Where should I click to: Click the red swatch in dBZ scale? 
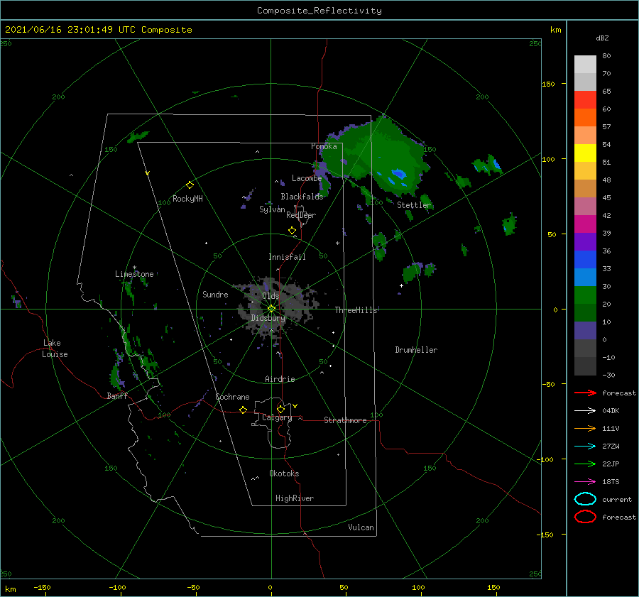coord(585,100)
